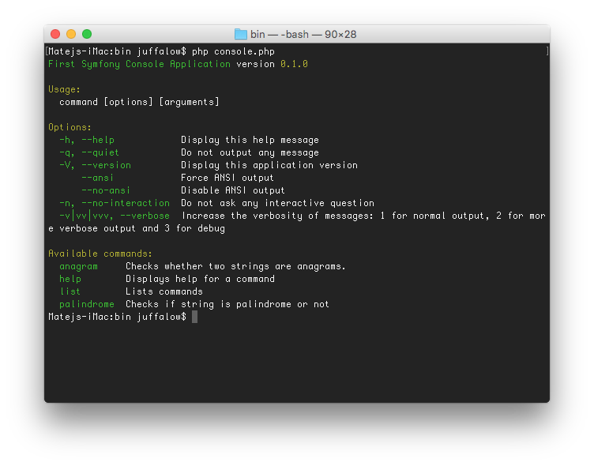The width and height of the screenshot is (594, 466).
Task: Click the window title 'bin — -bash — 90×28'
Action: 303,34
